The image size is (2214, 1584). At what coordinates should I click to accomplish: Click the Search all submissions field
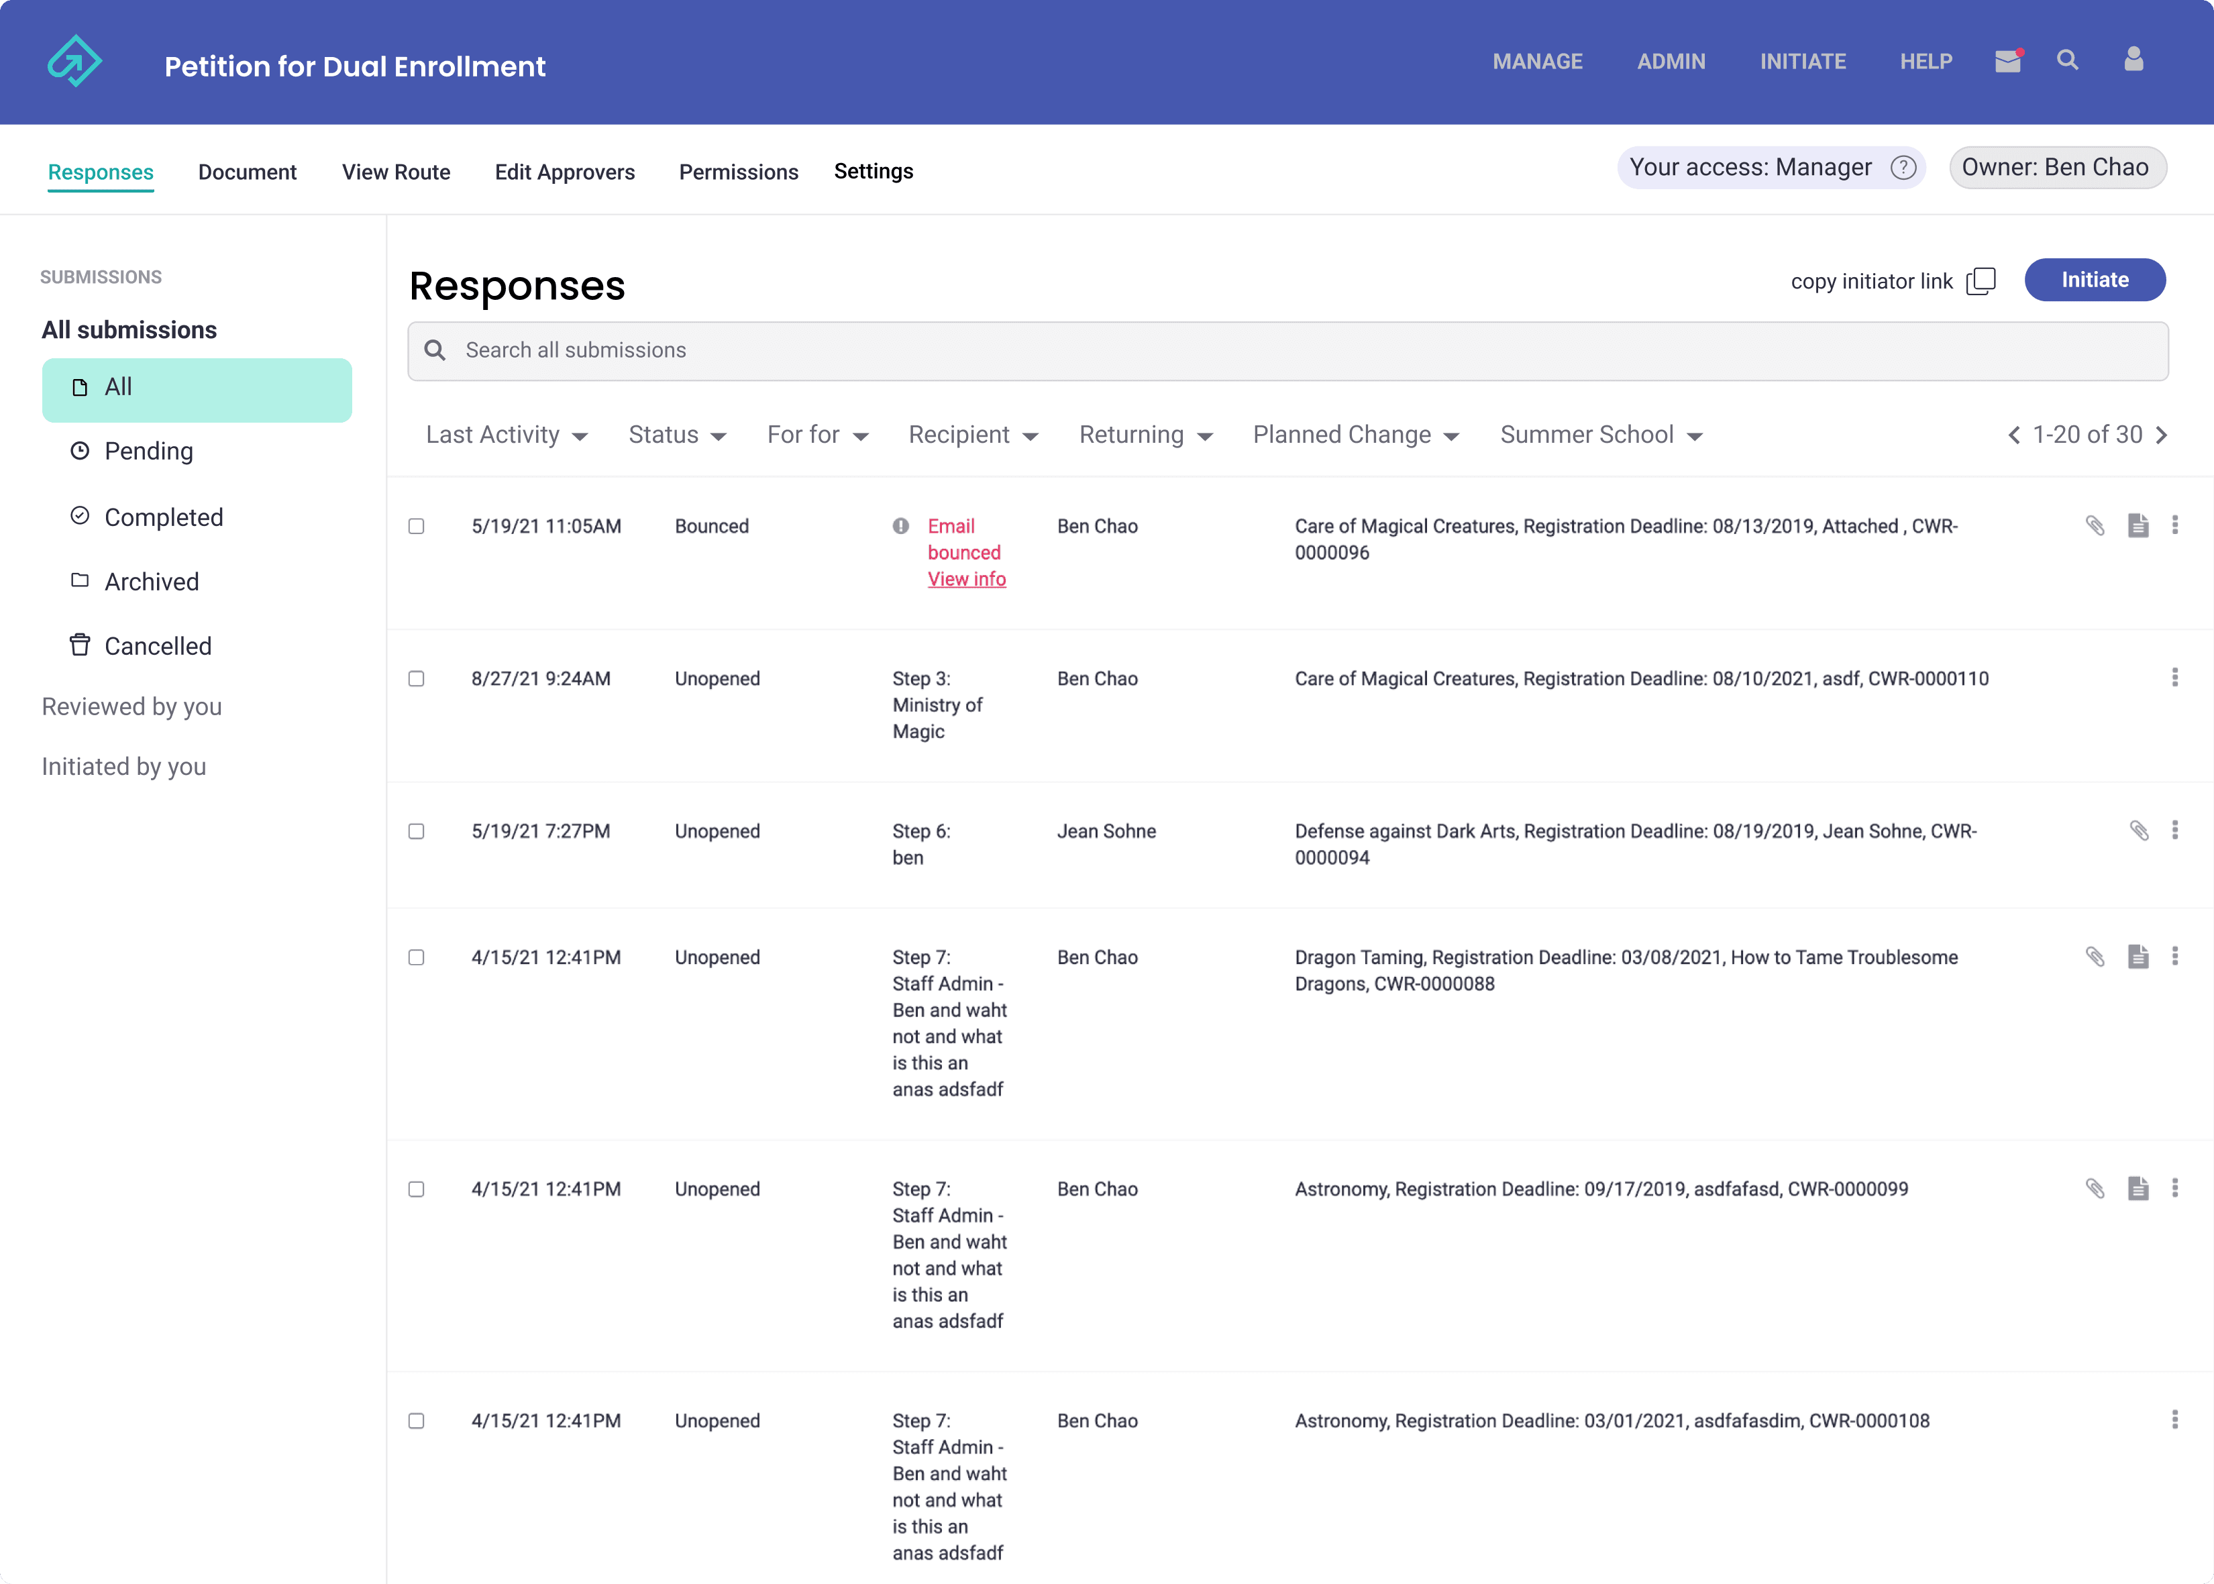click(1287, 351)
